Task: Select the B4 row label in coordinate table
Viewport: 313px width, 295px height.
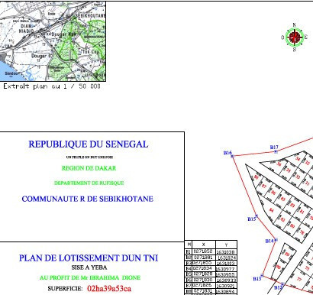Action: point(189,268)
